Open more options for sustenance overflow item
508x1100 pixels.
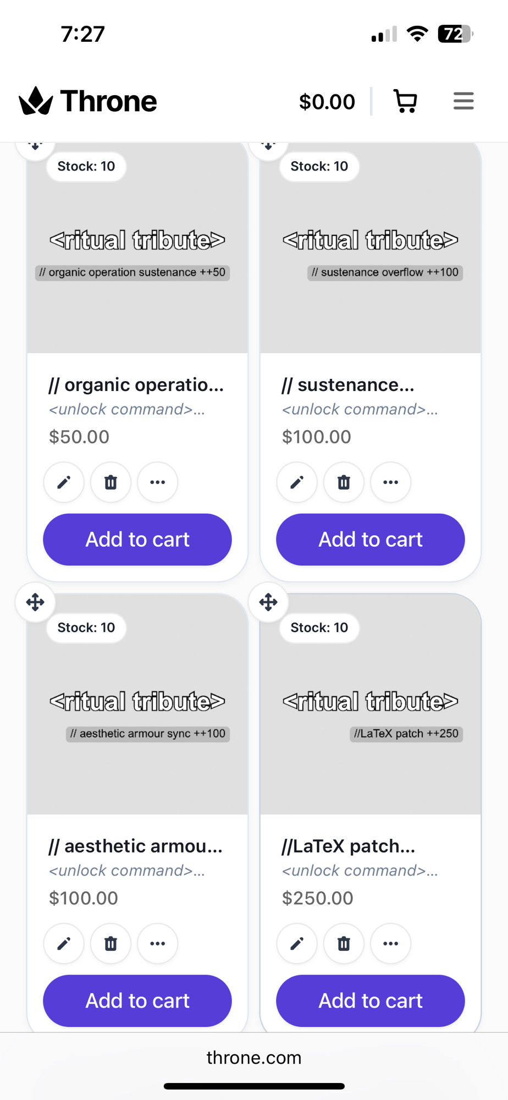tap(390, 482)
